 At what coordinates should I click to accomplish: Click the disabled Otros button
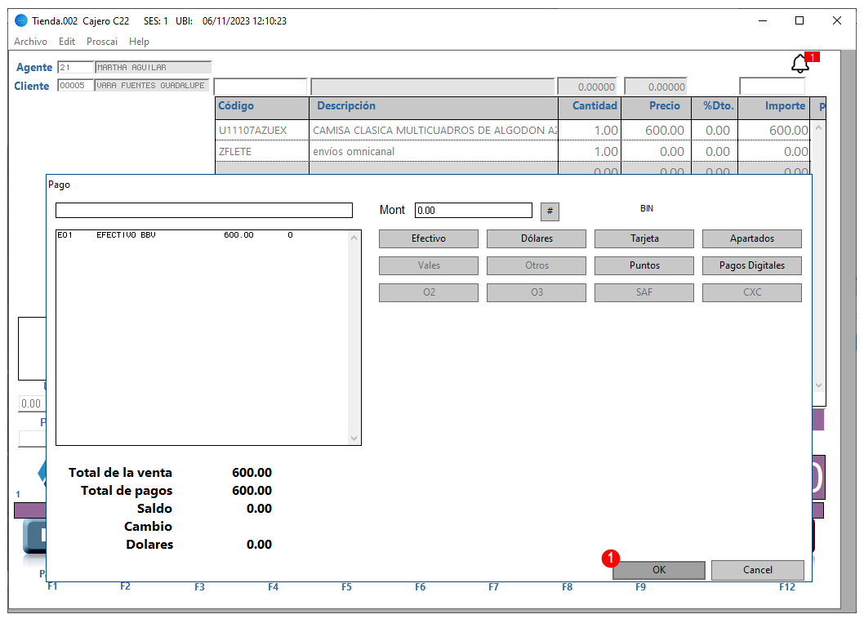click(537, 265)
